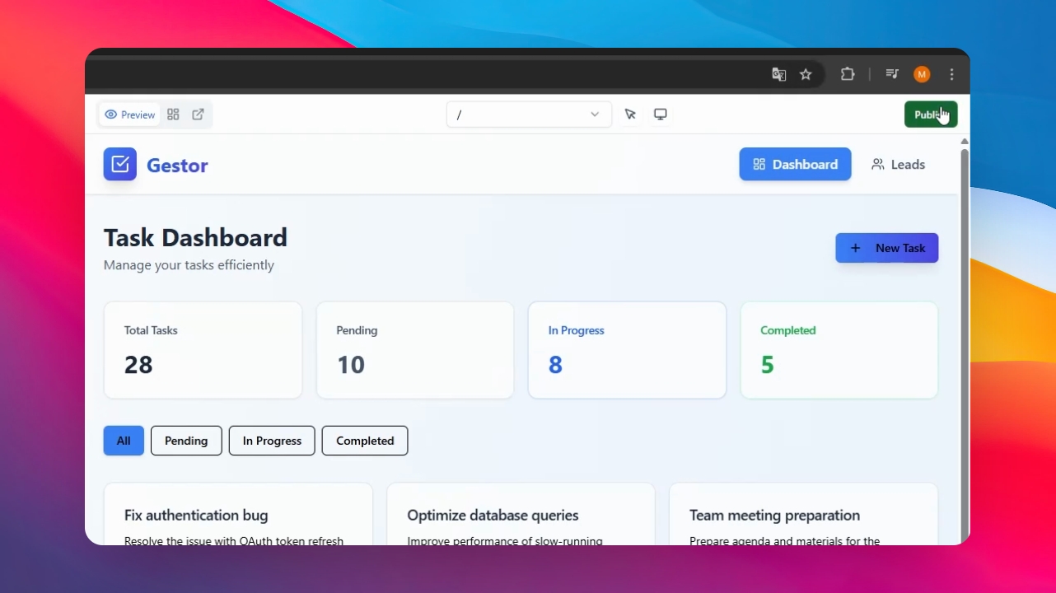Click "Manage your tasks efficiently" subtitle
This screenshot has width=1056, height=593.
click(x=189, y=265)
